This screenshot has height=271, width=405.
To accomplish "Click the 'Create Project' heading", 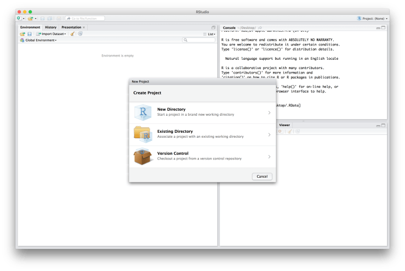I will click(x=147, y=93).
